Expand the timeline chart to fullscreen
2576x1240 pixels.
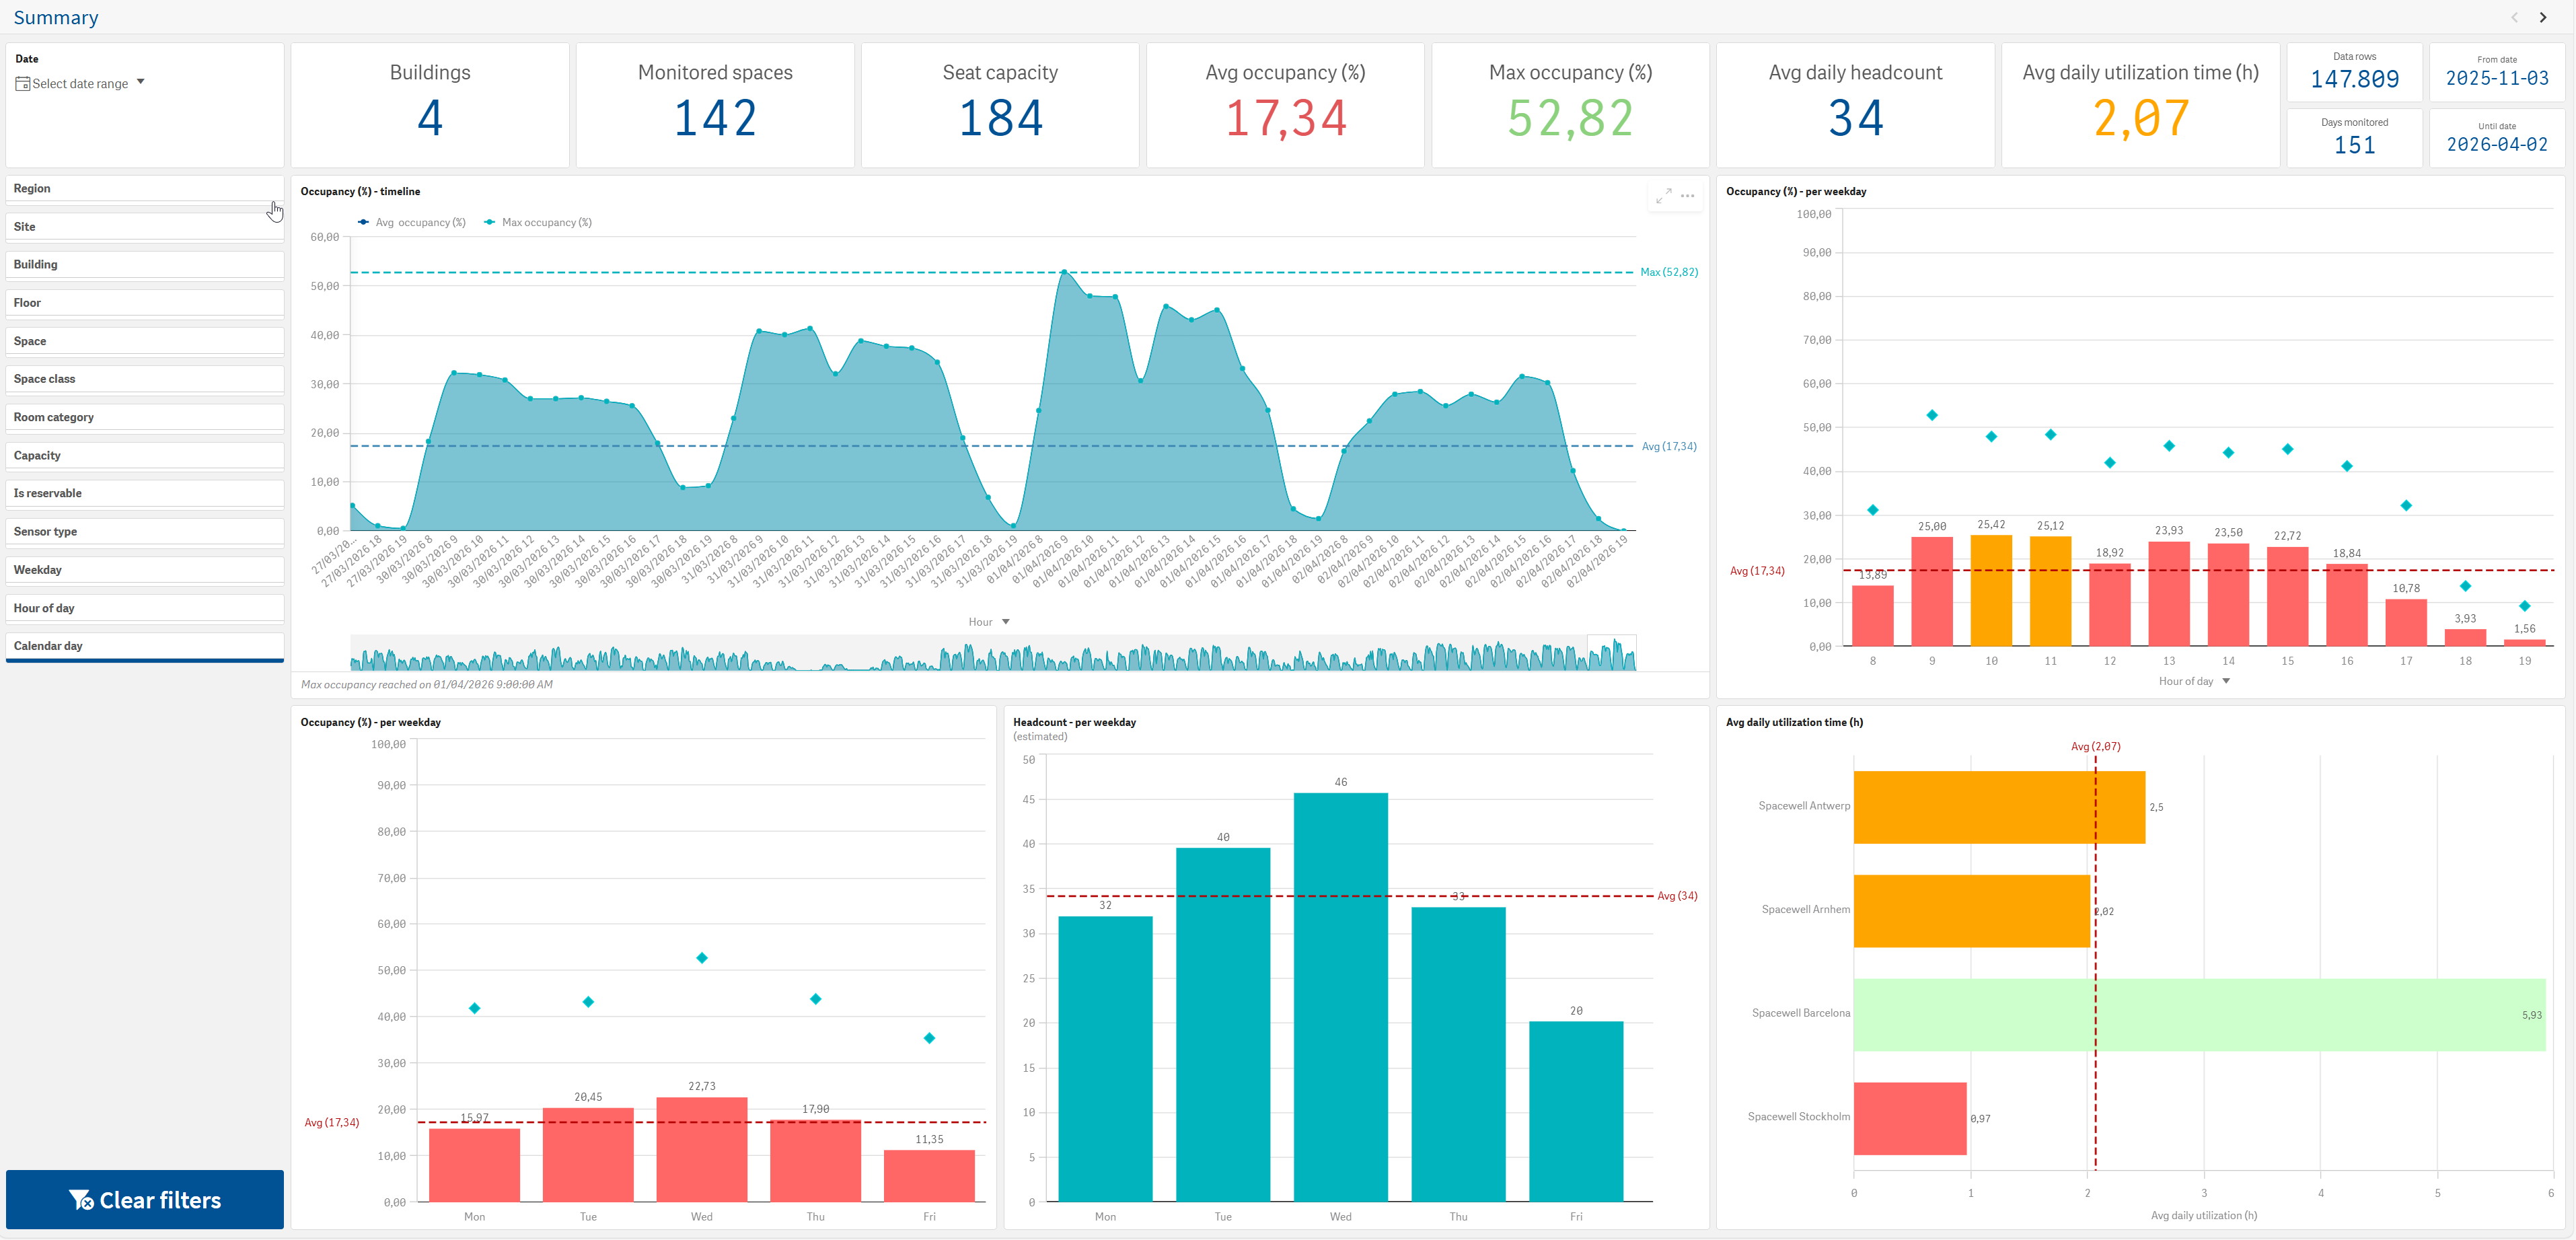point(1663,196)
